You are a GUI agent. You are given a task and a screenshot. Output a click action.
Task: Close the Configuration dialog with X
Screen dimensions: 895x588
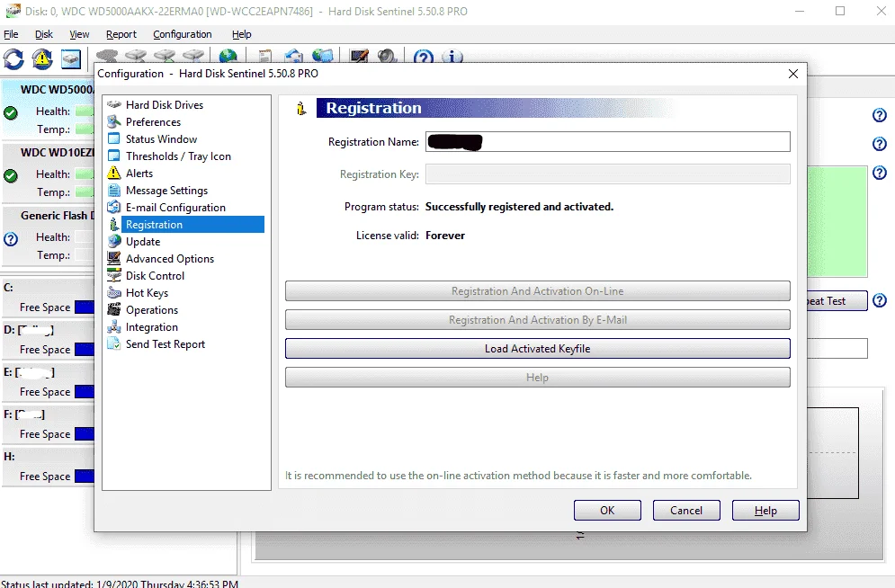[x=792, y=74]
